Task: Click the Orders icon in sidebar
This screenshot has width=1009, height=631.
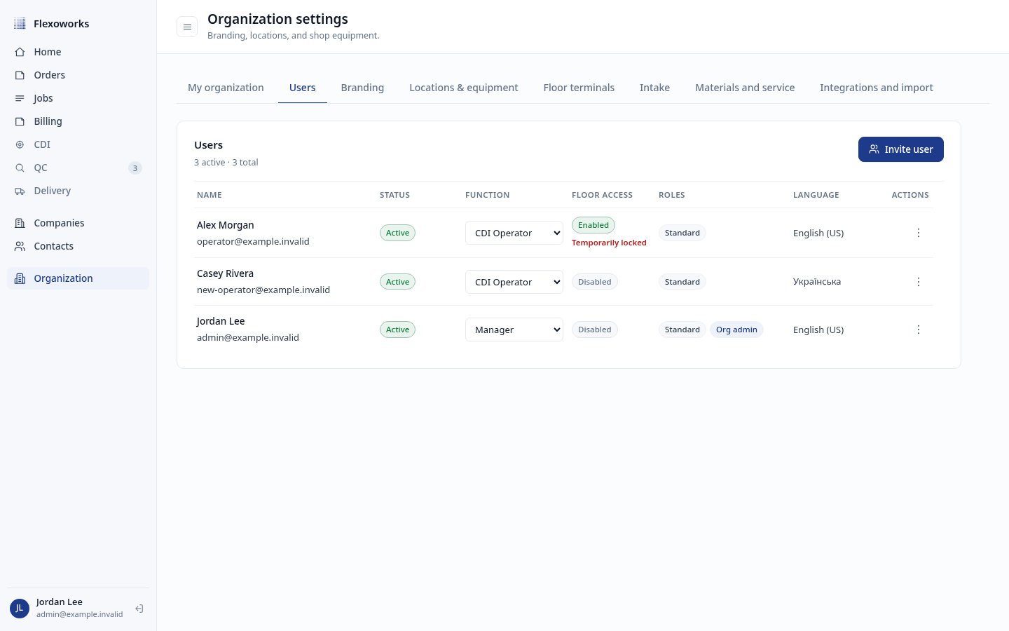Action: coord(20,75)
